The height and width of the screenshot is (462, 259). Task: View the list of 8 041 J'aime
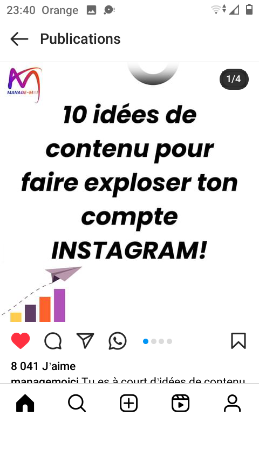[x=43, y=366]
